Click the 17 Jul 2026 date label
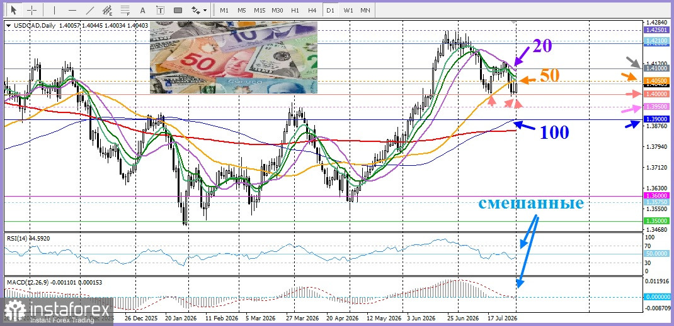The height and width of the screenshot is (326, 674). (503, 318)
